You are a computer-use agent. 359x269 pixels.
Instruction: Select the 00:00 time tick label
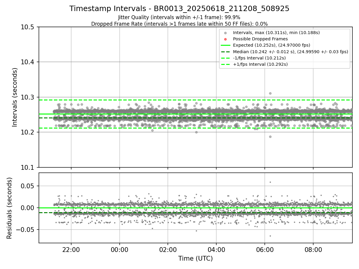click(x=120, y=250)
